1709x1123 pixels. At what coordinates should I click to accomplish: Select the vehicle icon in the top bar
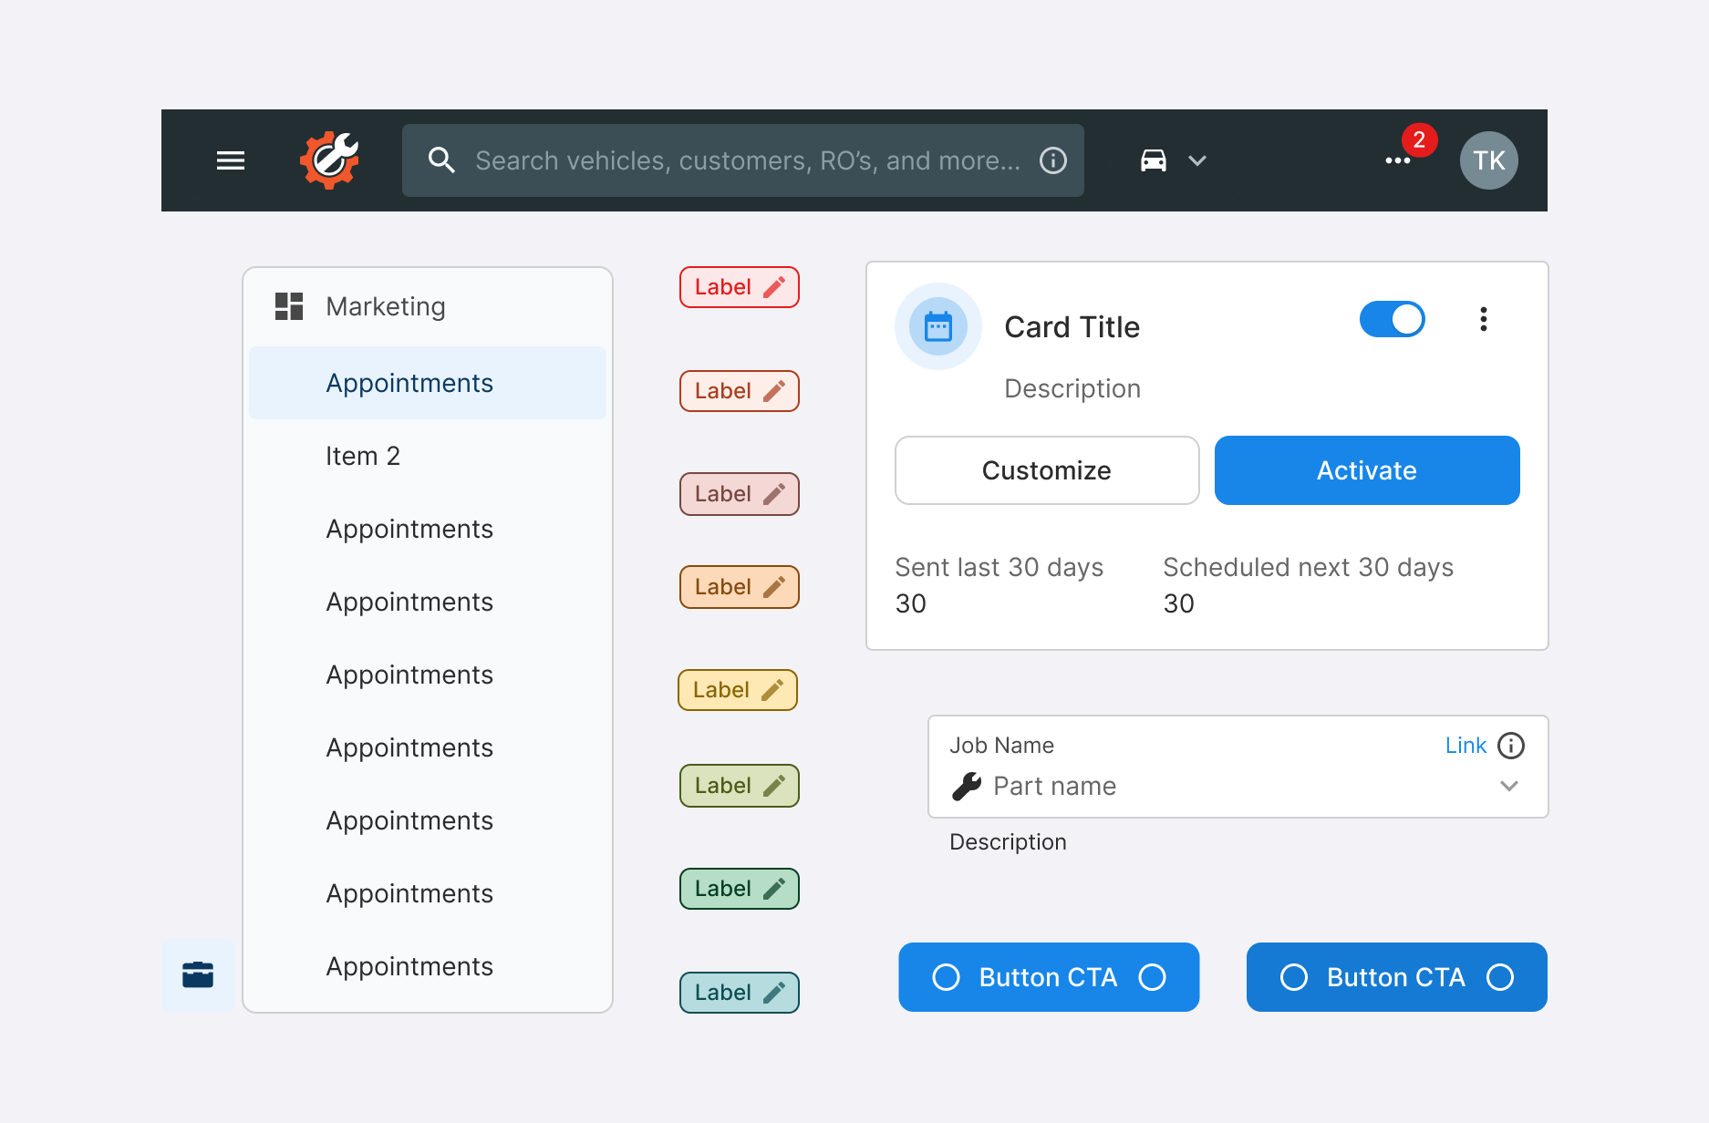point(1153,160)
